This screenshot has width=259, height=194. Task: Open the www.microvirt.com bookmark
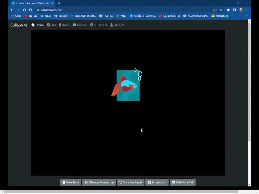196,16
